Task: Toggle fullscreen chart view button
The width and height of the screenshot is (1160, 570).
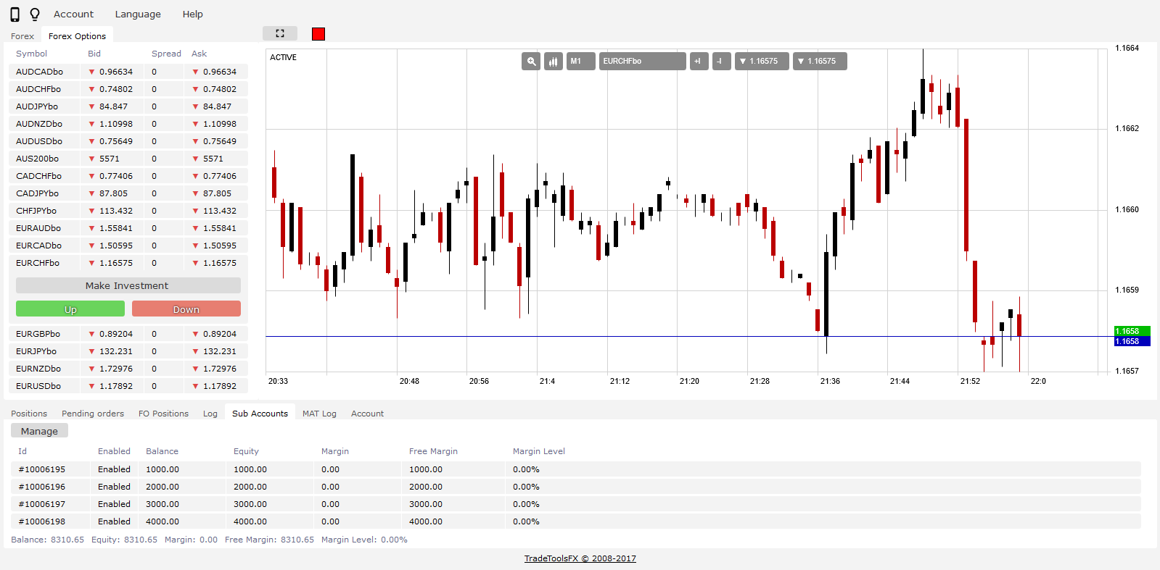Action: click(280, 33)
